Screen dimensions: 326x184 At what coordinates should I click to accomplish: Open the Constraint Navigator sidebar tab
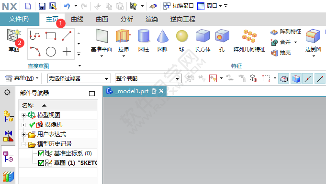coord(8,136)
